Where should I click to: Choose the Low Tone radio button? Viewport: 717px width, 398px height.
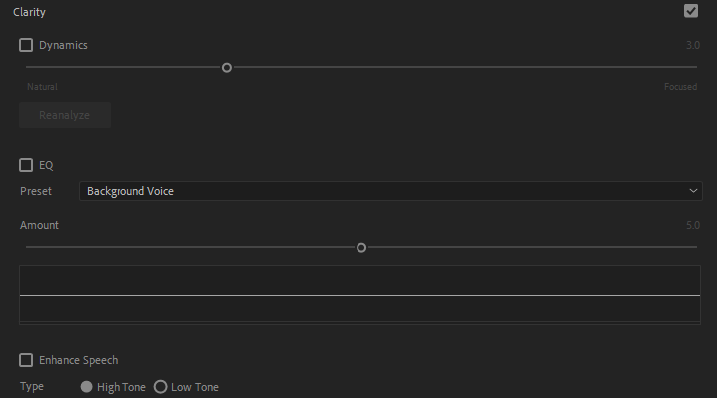click(161, 387)
